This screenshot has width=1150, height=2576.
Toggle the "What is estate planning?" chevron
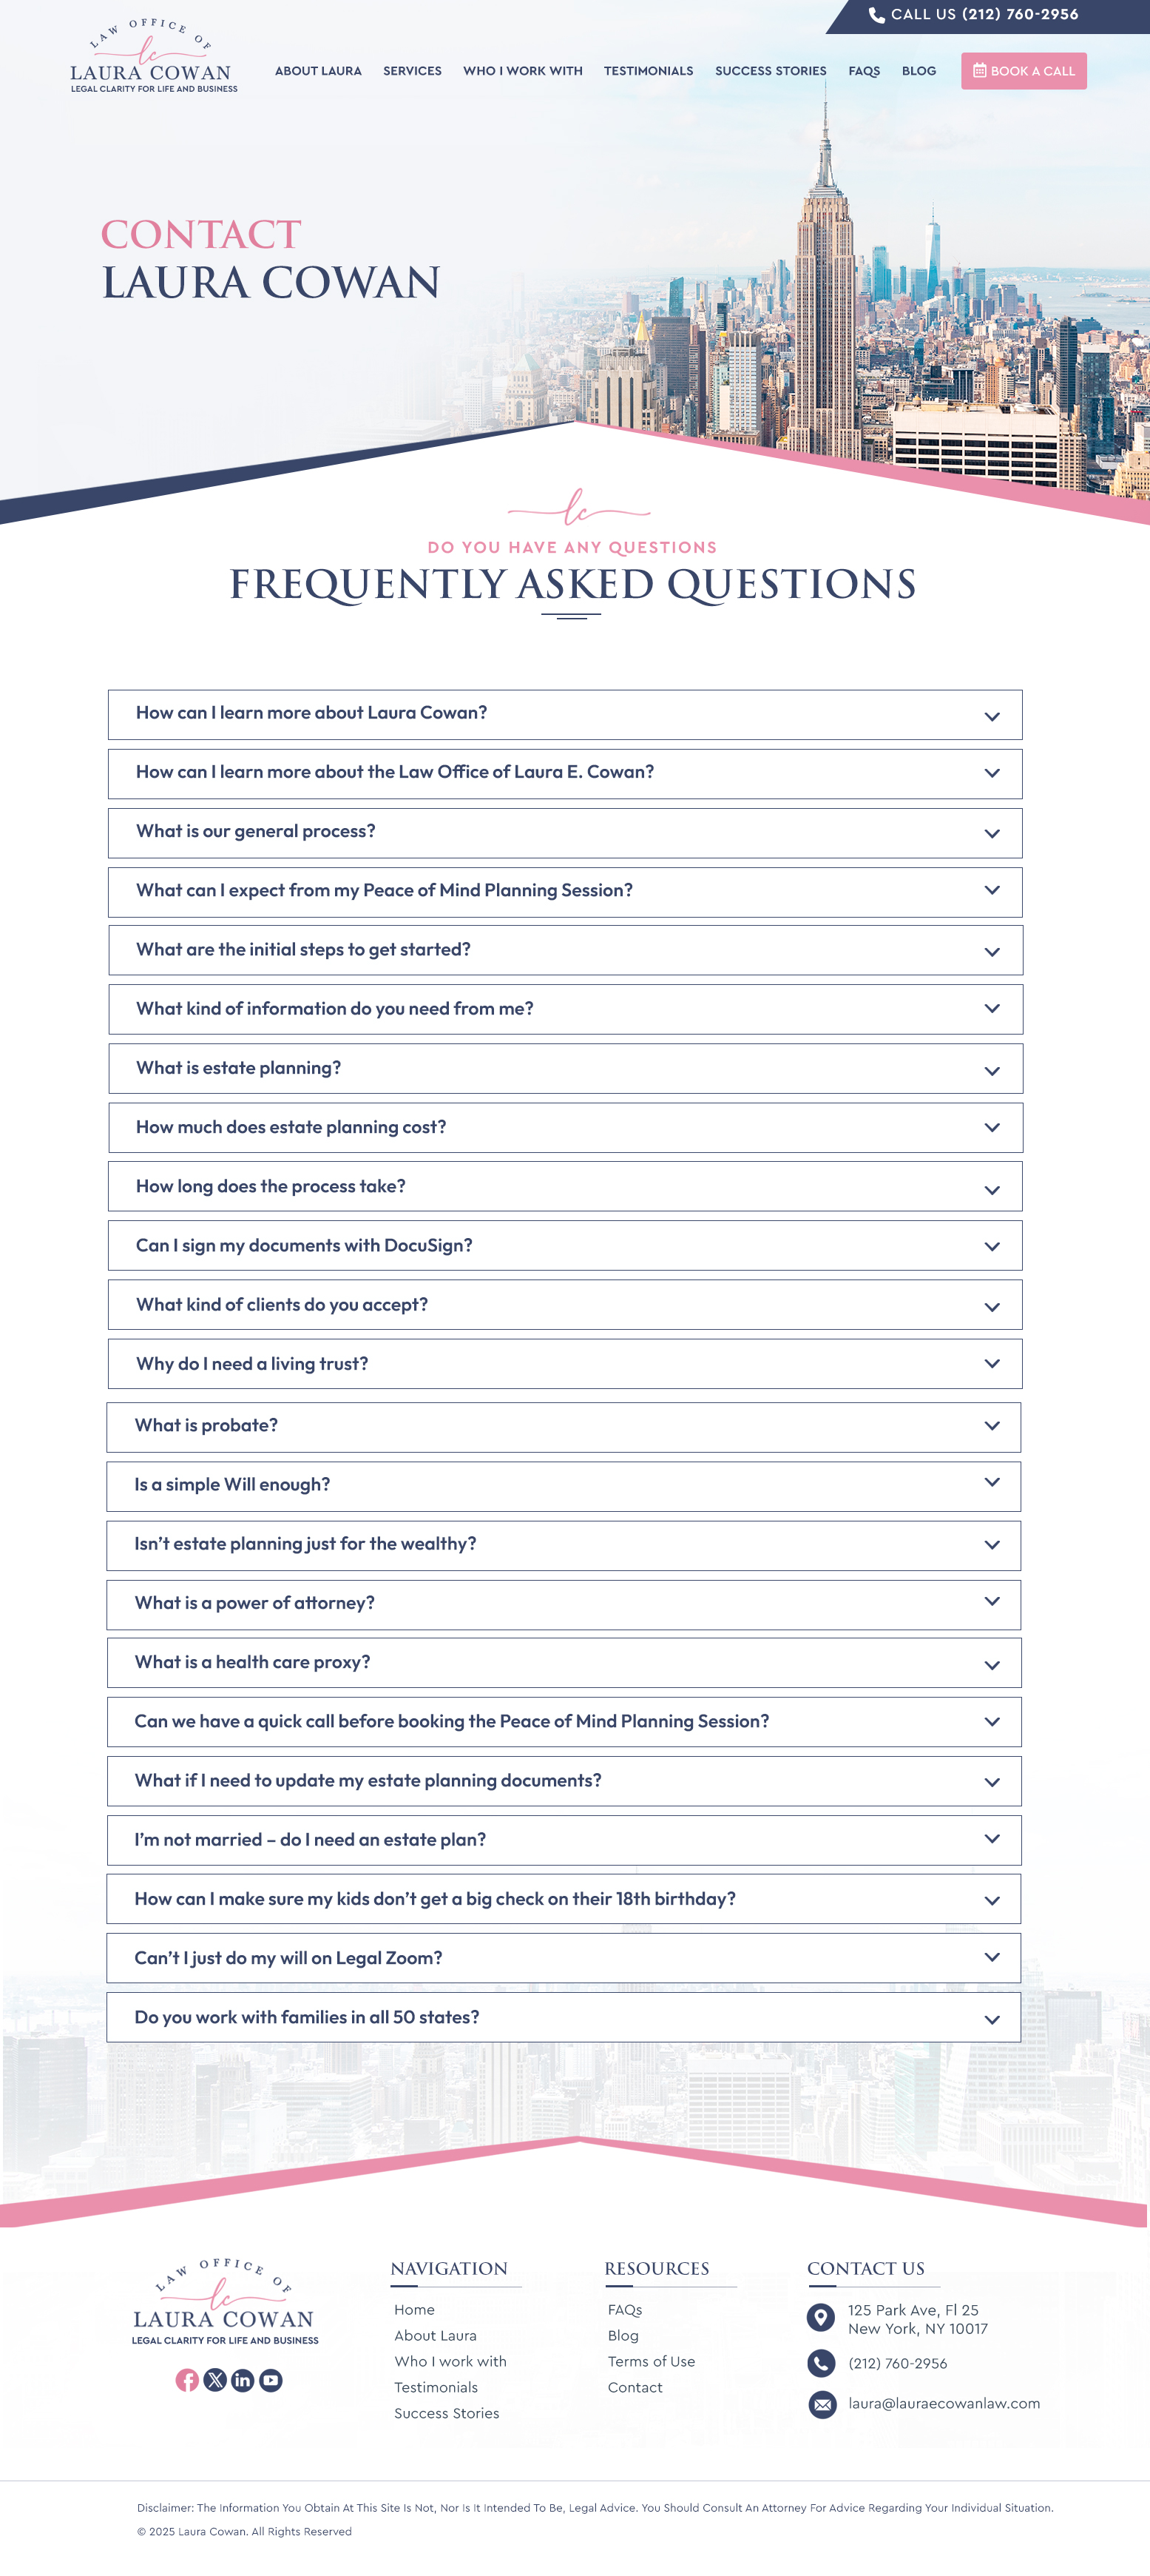point(992,1070)
